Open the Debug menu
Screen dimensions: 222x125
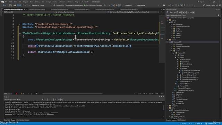click(x=37, y=2)
